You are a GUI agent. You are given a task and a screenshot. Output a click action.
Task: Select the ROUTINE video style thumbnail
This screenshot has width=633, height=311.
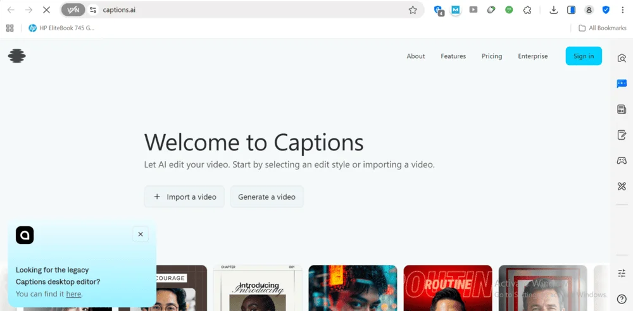(x=448, y=288)
